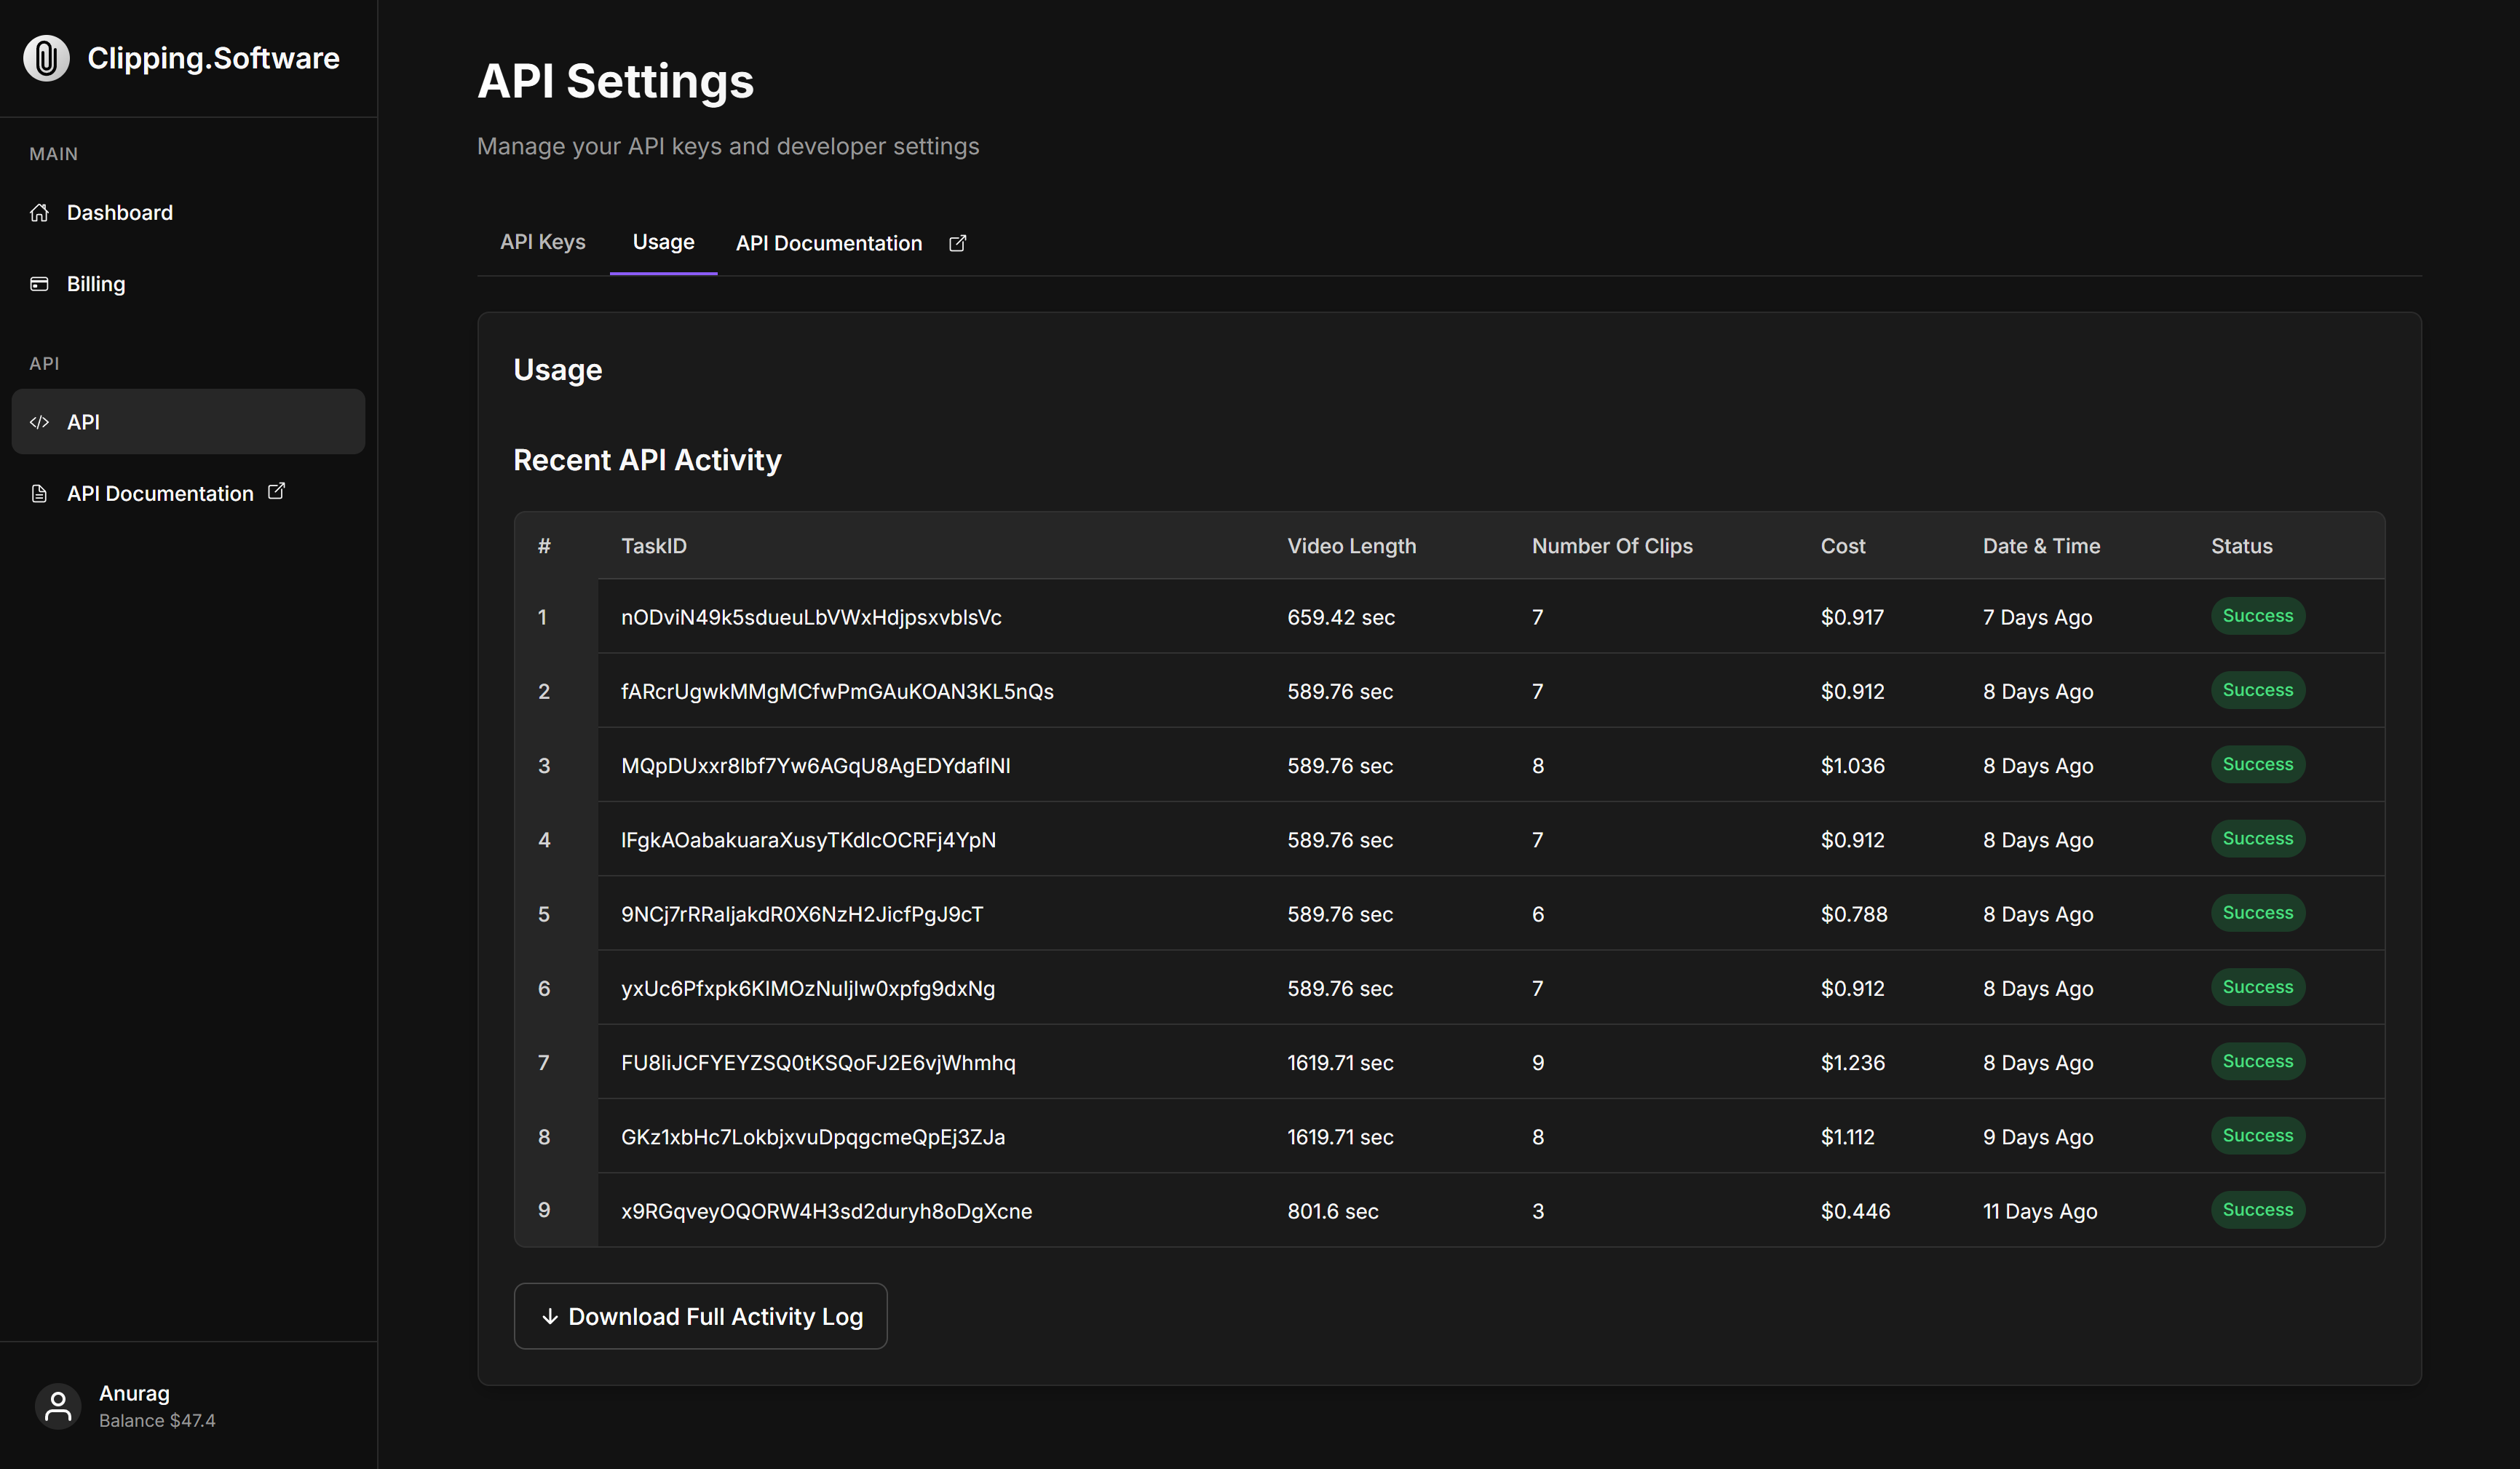Viewport: 2520px width, 1469px height.
Task: Click the Number Of Clips column header
Action: [1612, 546]
